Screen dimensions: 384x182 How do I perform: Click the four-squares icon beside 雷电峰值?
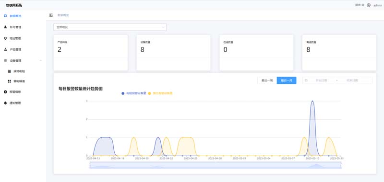click(x=9, y=81)
